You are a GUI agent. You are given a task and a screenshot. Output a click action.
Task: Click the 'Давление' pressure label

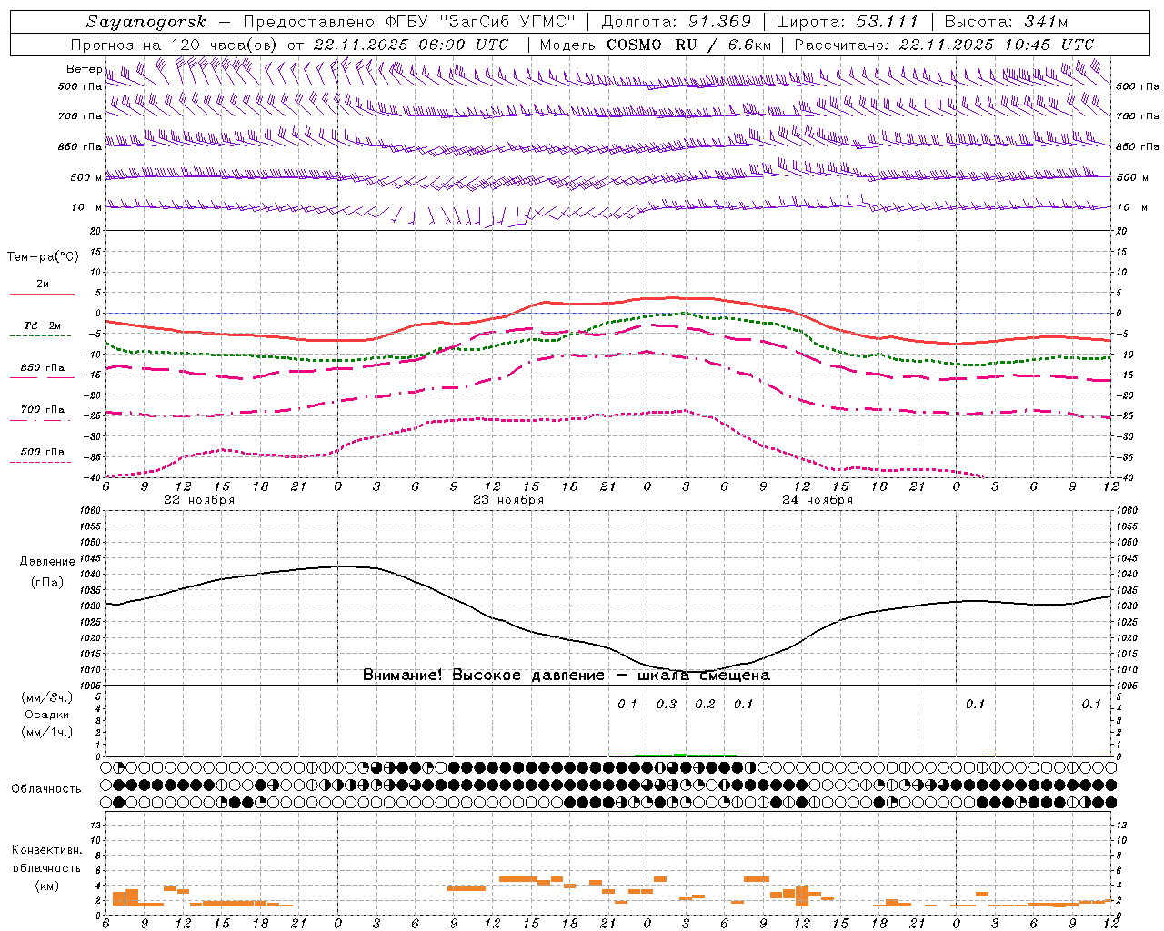click(47, 562)
